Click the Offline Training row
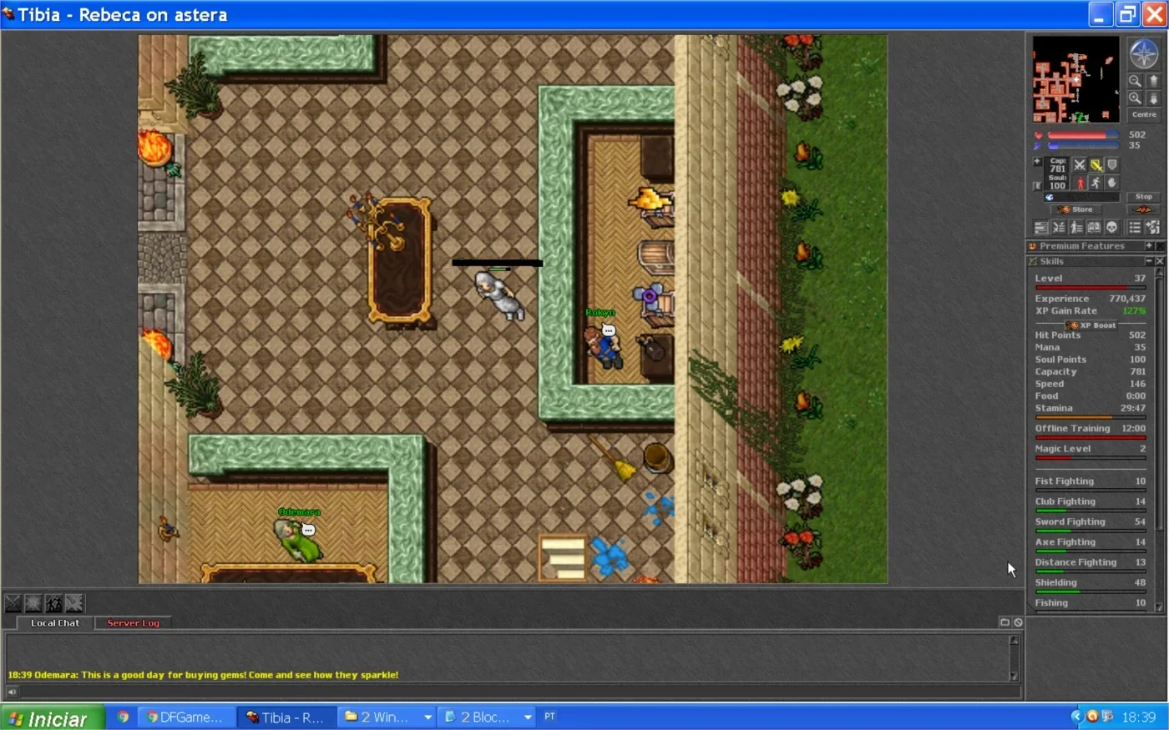Image resolution: width=1169 pixels, height=730 pixels. click(x=1090, y=430)
